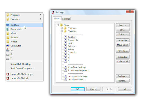Select Show/Hide Desktop in settings tree
Screen dimensions: 141x105
coord(76,67)
